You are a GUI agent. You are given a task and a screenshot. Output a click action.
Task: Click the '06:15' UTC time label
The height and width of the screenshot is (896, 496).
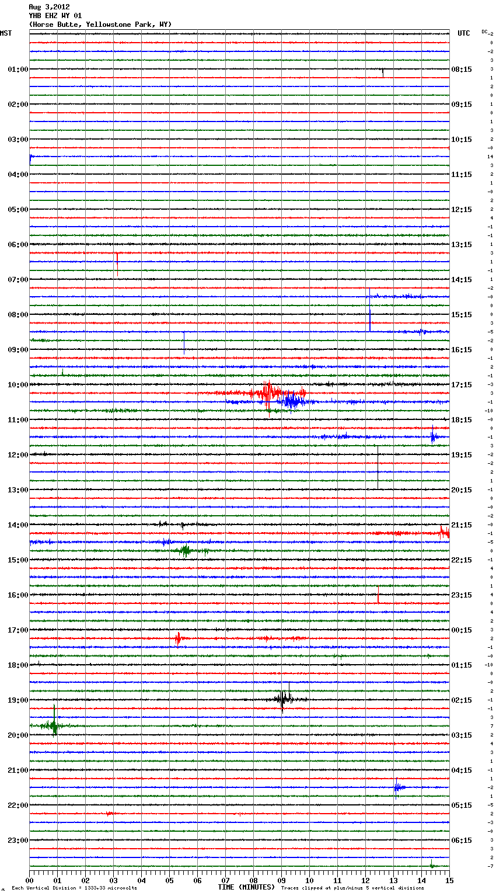[462, 841]
